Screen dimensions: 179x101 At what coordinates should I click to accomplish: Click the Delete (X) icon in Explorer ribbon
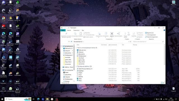tap(112, 34)
